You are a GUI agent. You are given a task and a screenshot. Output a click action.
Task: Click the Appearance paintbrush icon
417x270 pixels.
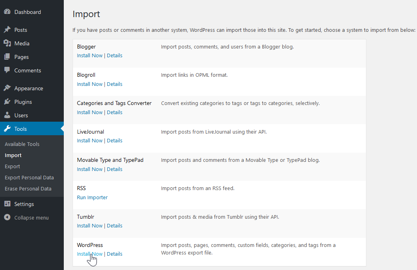click(7, 88)
